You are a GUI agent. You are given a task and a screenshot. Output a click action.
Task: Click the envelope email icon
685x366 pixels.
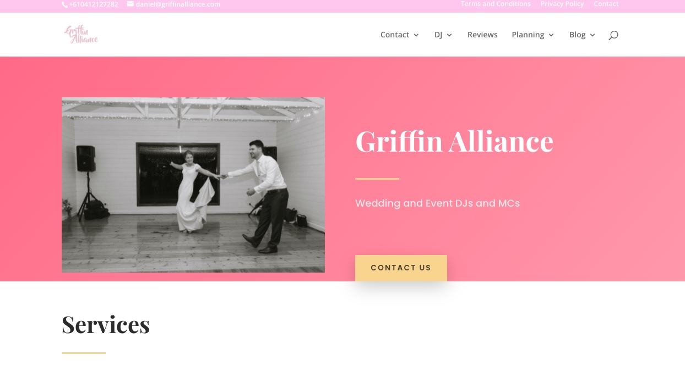(x=131, y=4)
